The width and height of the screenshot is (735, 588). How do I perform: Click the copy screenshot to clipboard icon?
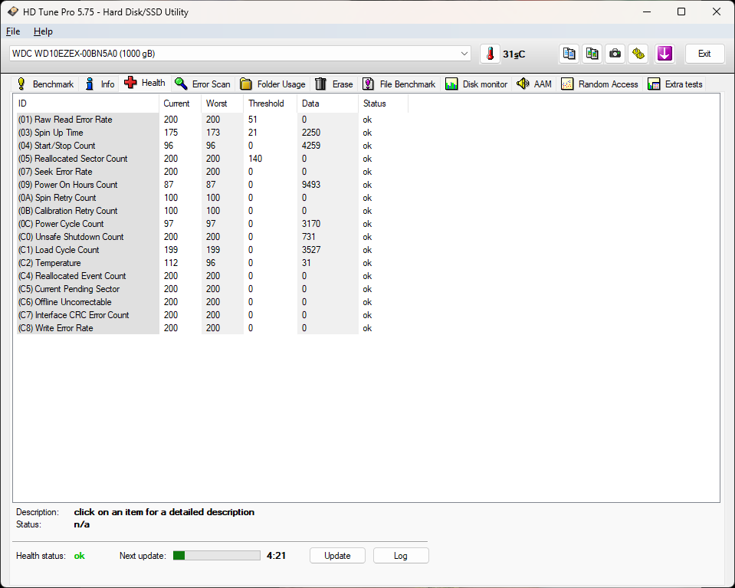[592, 54]
